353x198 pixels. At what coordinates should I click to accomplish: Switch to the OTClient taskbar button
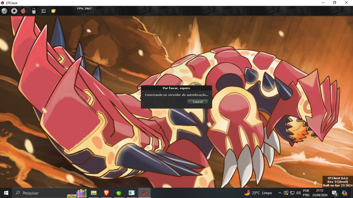pos(144,193)
